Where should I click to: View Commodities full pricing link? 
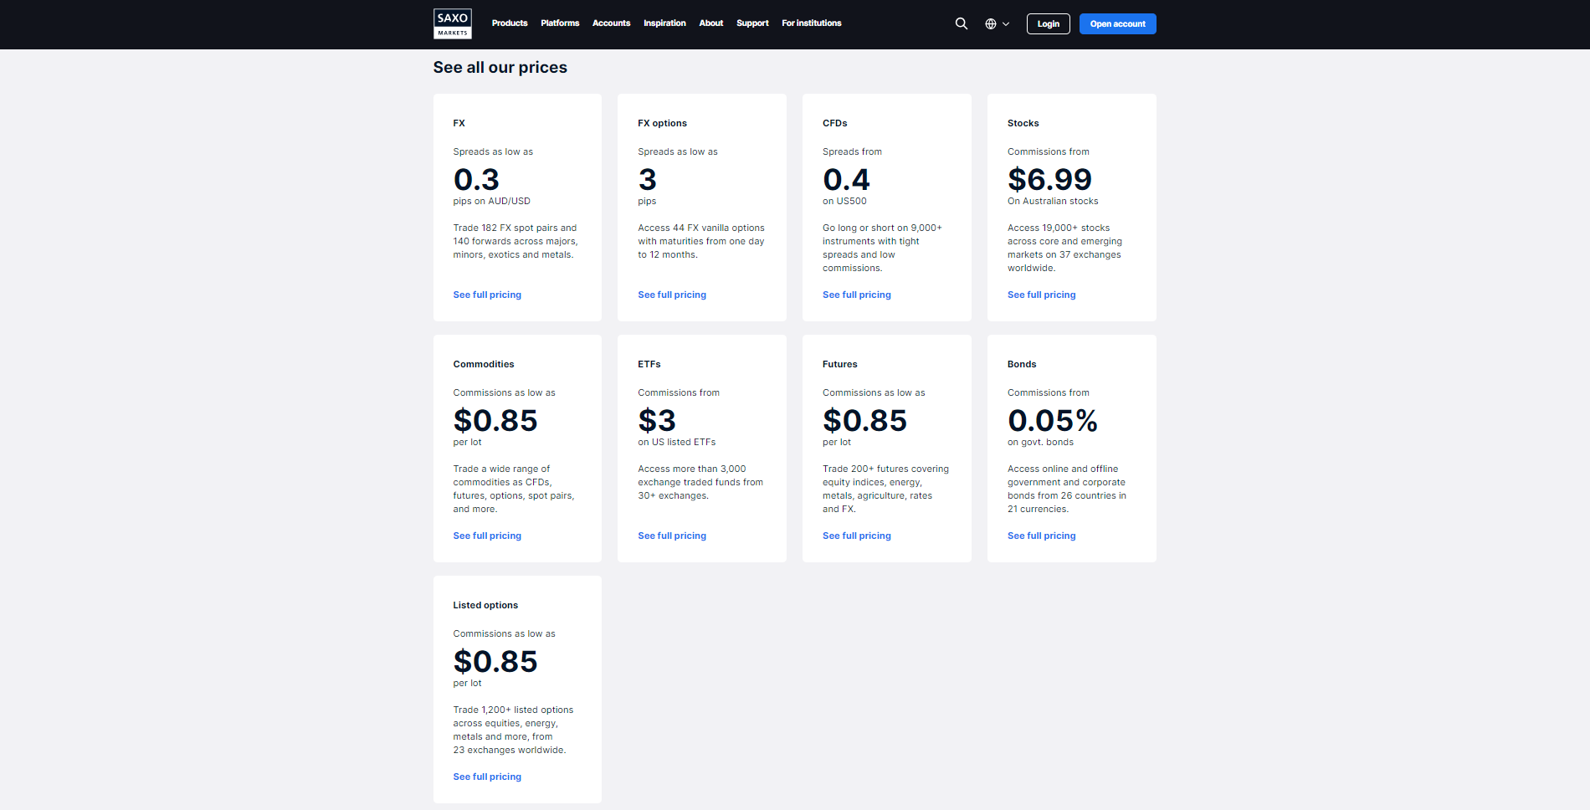487,536
